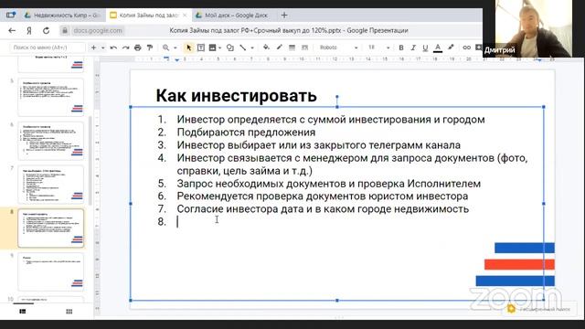Click the Border color pencil icon
This screenshot has height=329, width=585.
click(x=279, y=47)
